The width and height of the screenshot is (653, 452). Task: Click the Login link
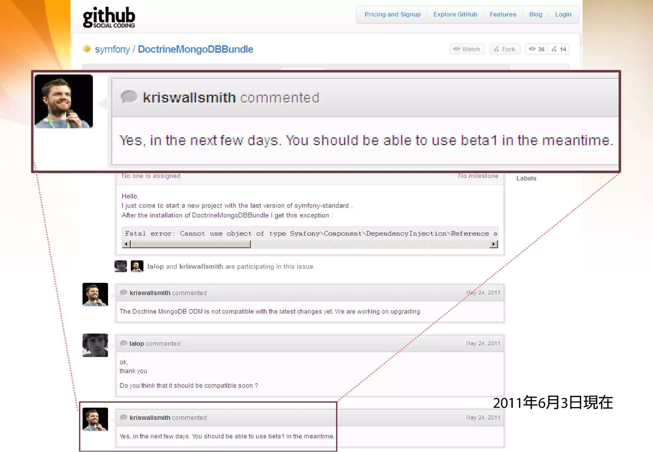click(x=563, y=14)
